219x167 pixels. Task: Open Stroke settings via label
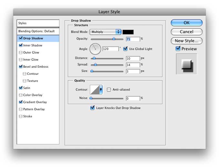click(28, 116)
